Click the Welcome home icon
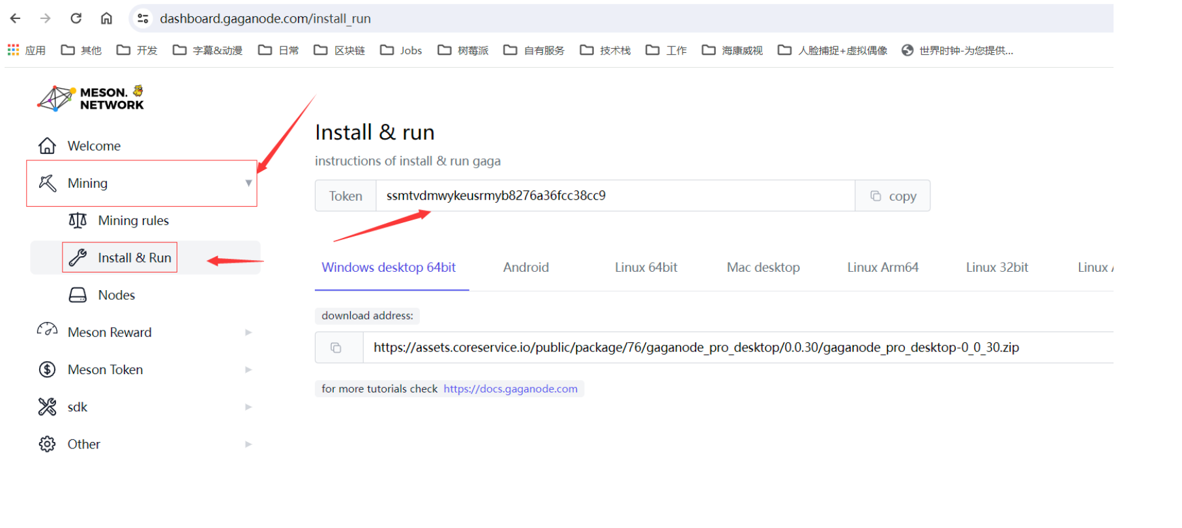This screenshot has height=528, width=1182. 47,145
